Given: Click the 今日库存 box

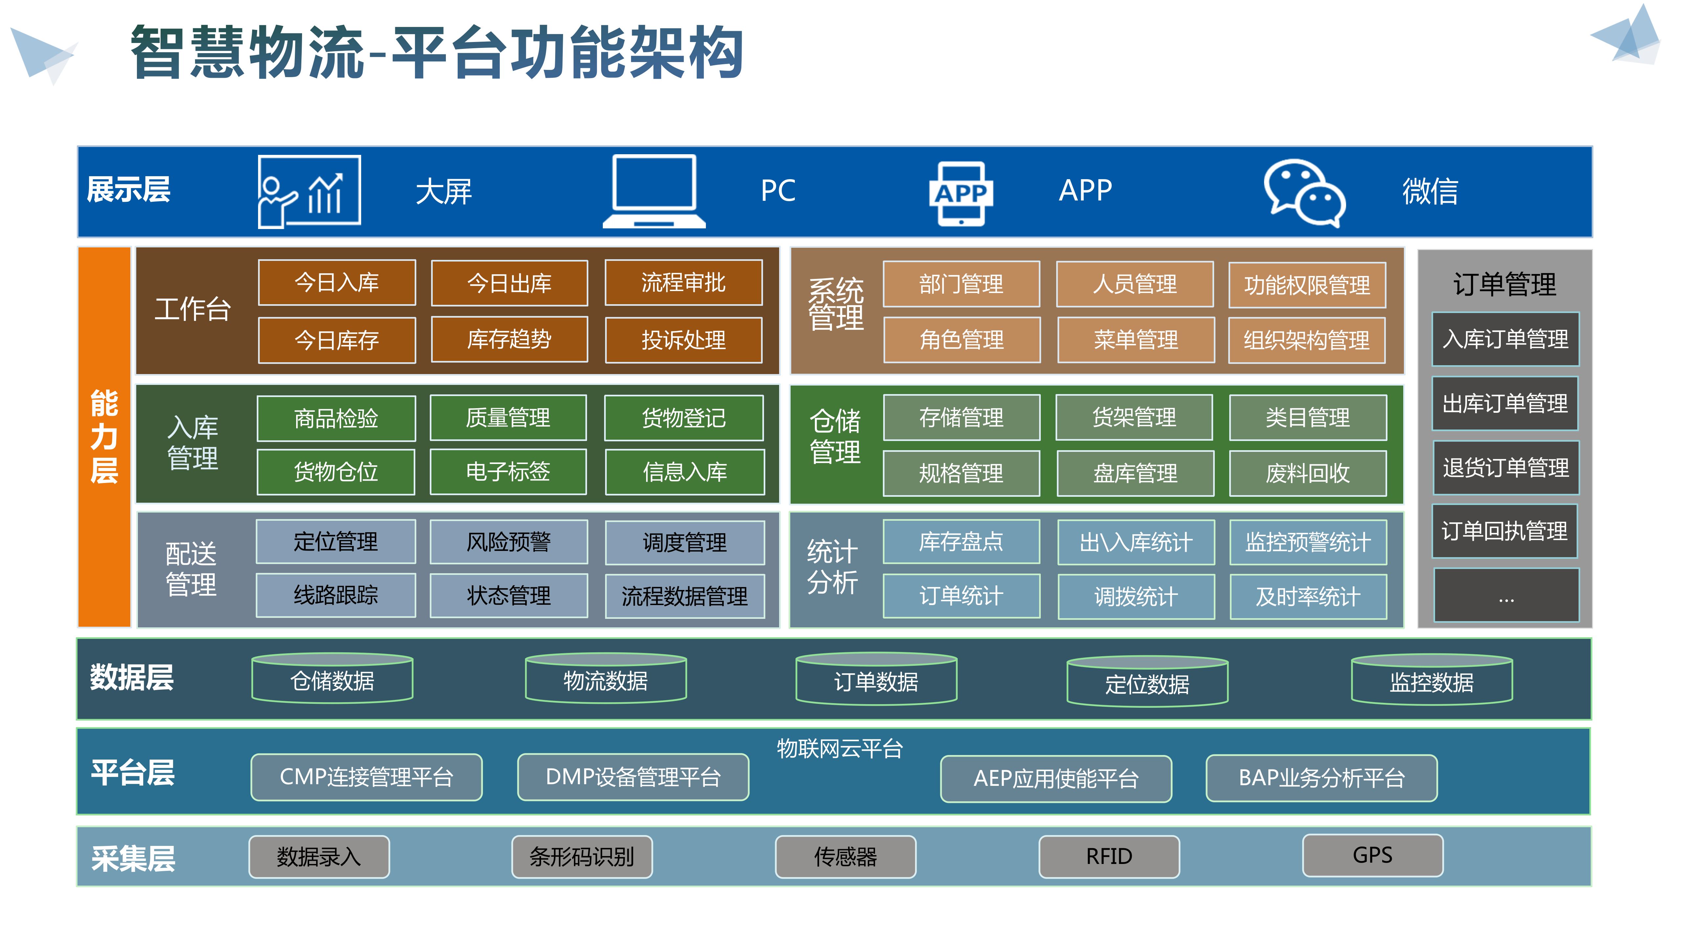Looking at the screenshot, I should tap(337, 340).
